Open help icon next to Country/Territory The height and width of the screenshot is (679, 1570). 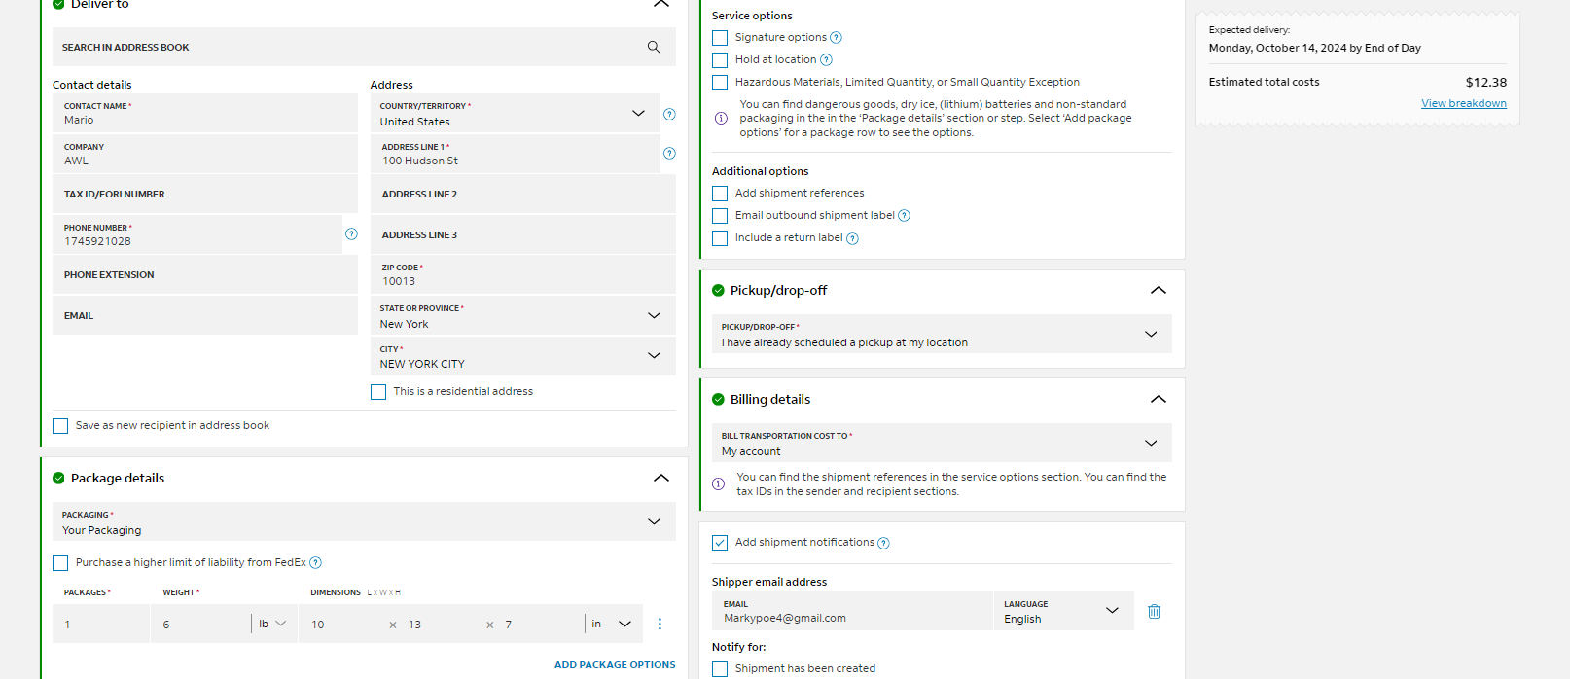tap(669, 114)
